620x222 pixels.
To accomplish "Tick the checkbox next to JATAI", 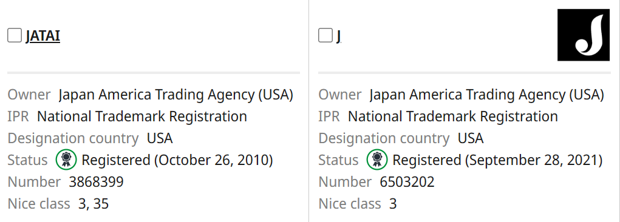I will tap(14, 36).
